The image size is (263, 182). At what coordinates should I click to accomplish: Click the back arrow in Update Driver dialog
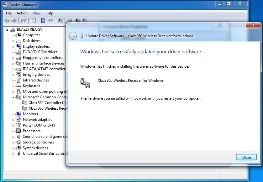point(73,36)
